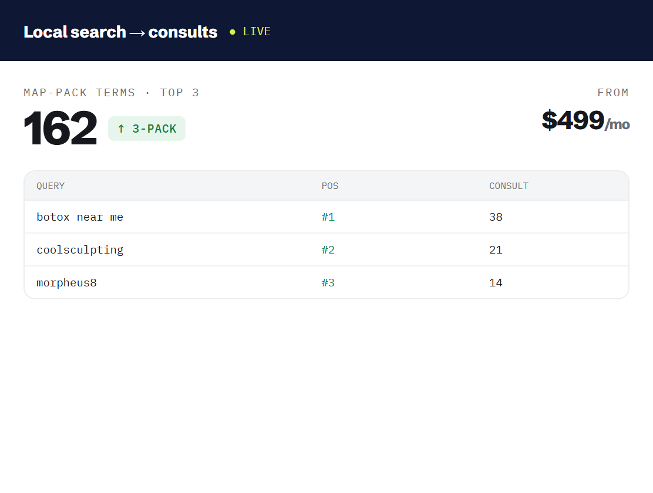Click consult count 21

[496, 250]
